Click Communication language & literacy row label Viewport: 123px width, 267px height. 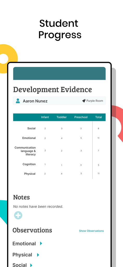pyautogui.click(x=25, y=151)
